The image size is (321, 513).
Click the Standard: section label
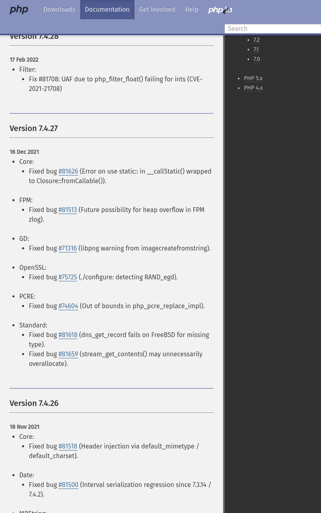(33, 325)
